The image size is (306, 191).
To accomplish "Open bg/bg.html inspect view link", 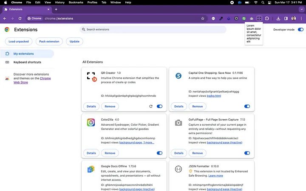I will 214,96.
